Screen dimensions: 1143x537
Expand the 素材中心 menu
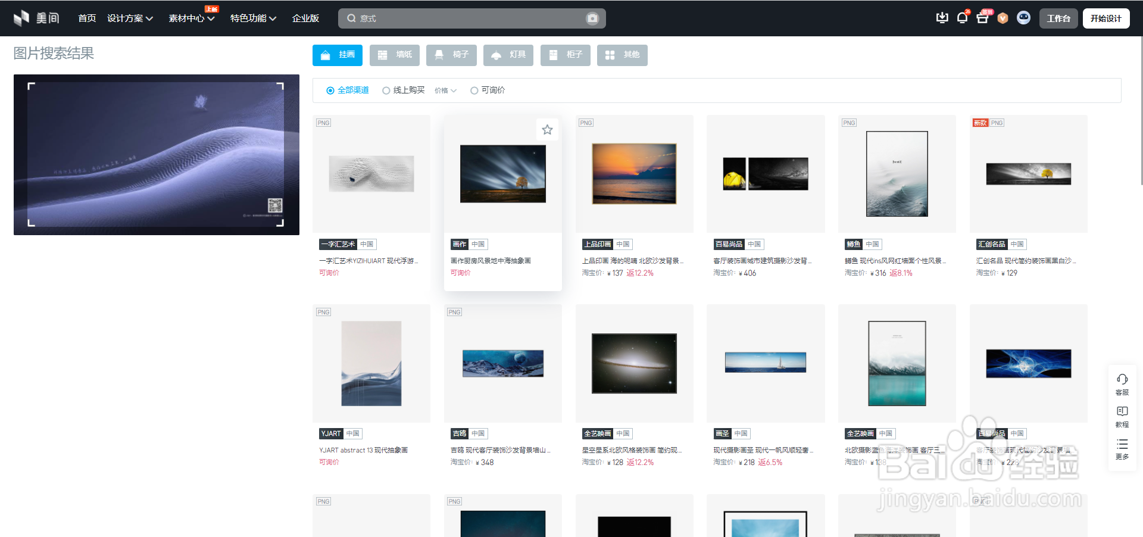click(x=190, y=18)
